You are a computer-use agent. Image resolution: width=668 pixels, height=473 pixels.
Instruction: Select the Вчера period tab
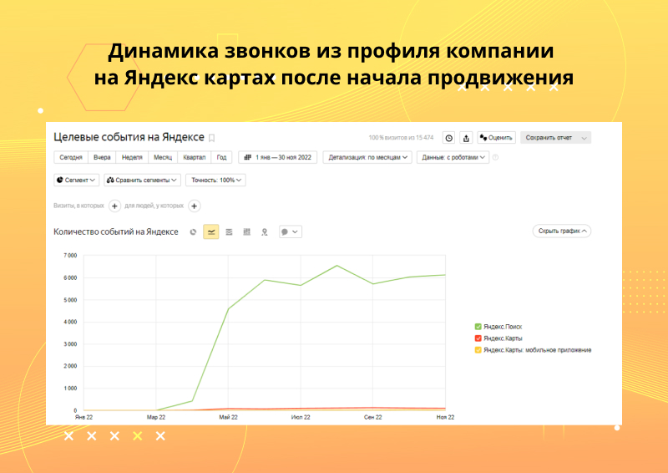102,157
